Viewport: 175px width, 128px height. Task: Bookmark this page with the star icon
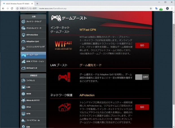click(x=151, y=9)
